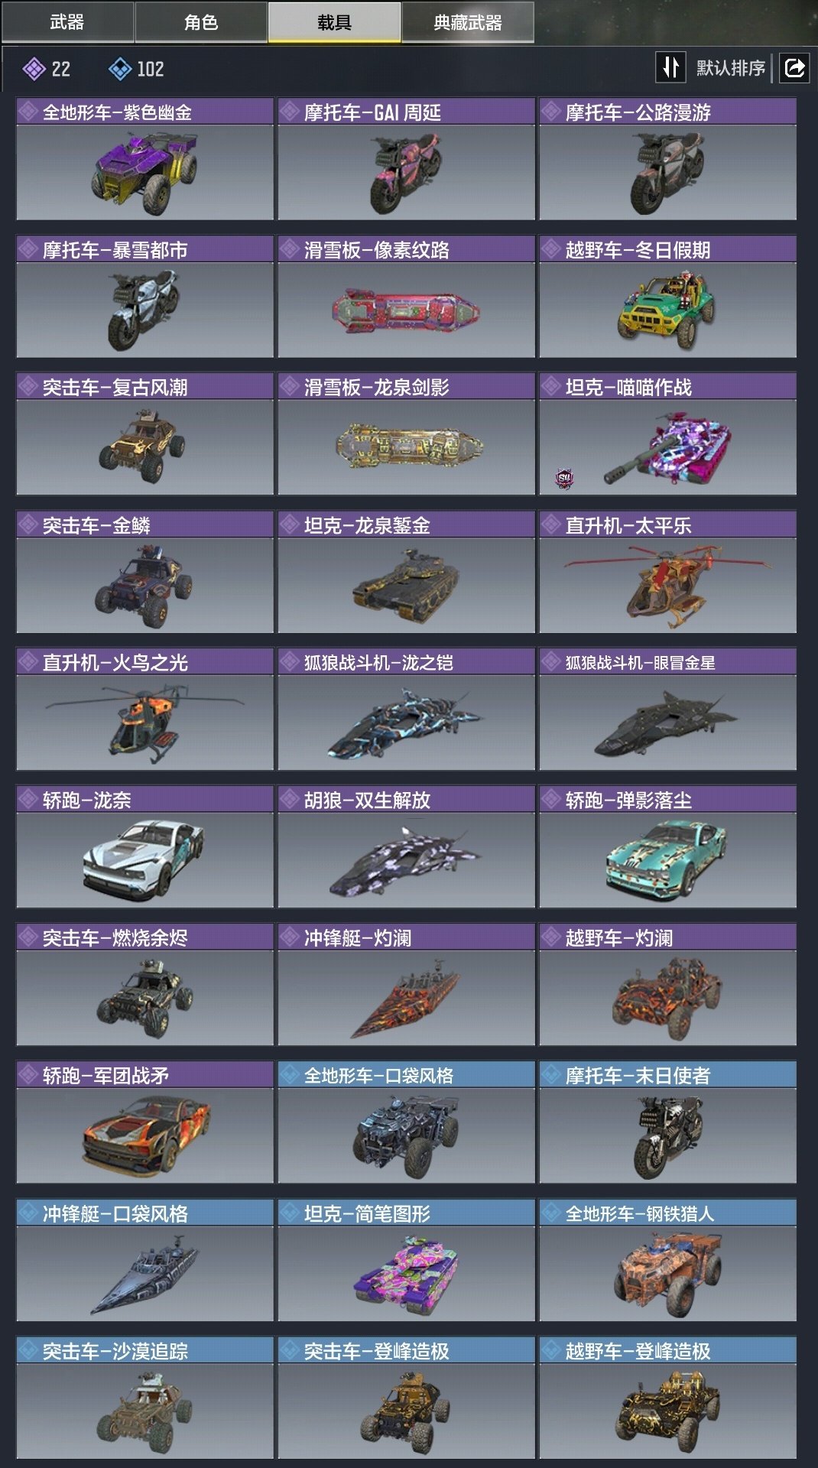Viewport: 818px width, 1468px height.
Task: Open the 默认排序 sort option
Action: [730, 68]
